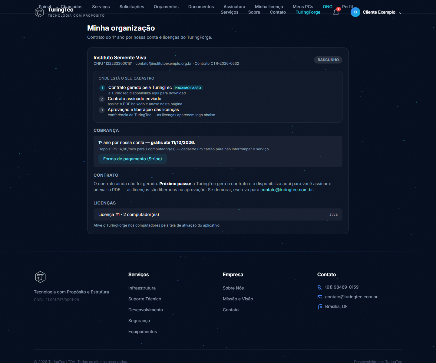
Task: Click the location pin icon beside Brasília, DF
Action: 320,307
